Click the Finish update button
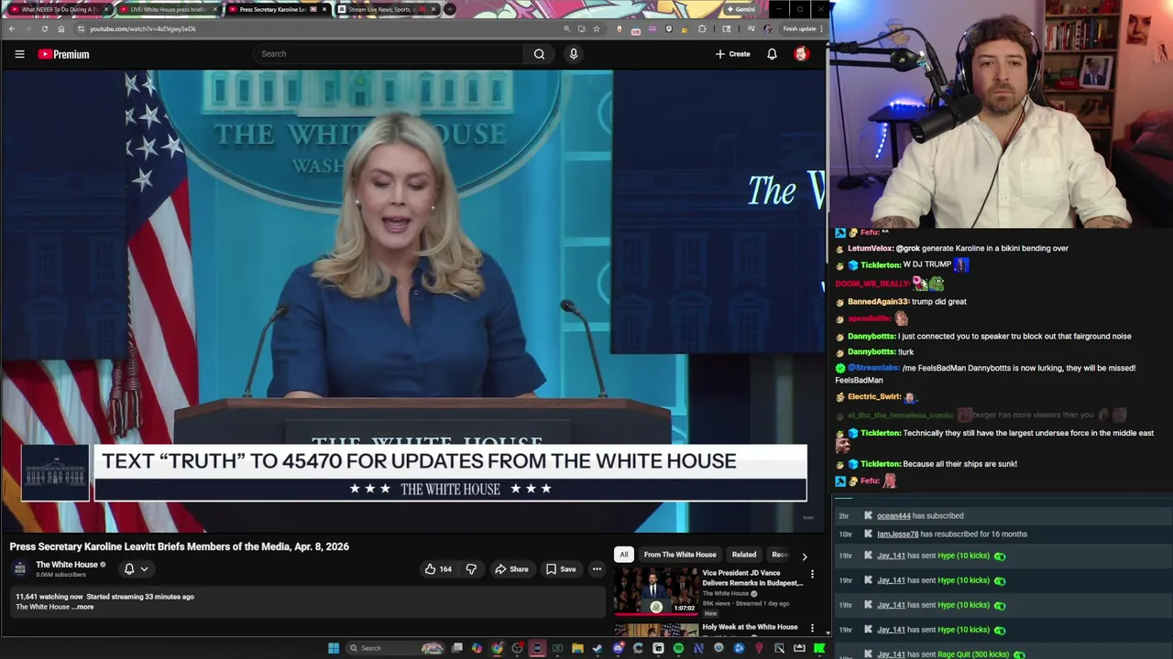This screenshot has height=659, width=1173. (803, 28)
